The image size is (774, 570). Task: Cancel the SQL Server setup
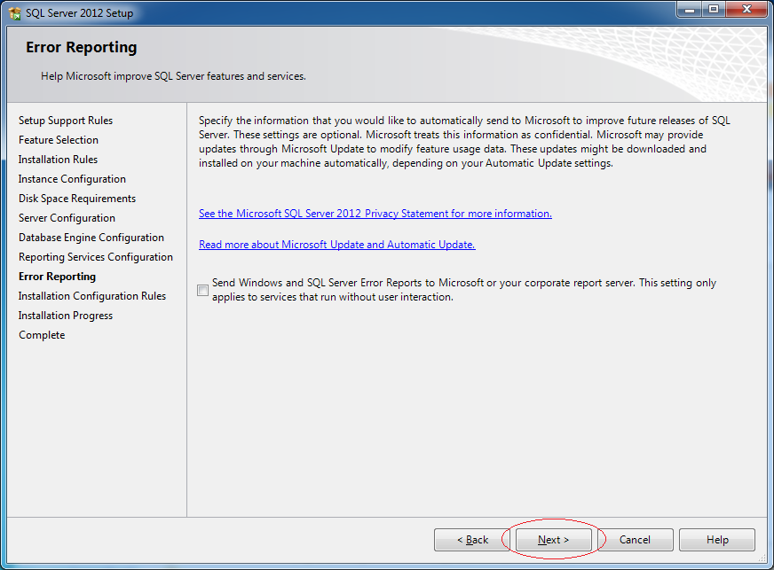(635, 540)
